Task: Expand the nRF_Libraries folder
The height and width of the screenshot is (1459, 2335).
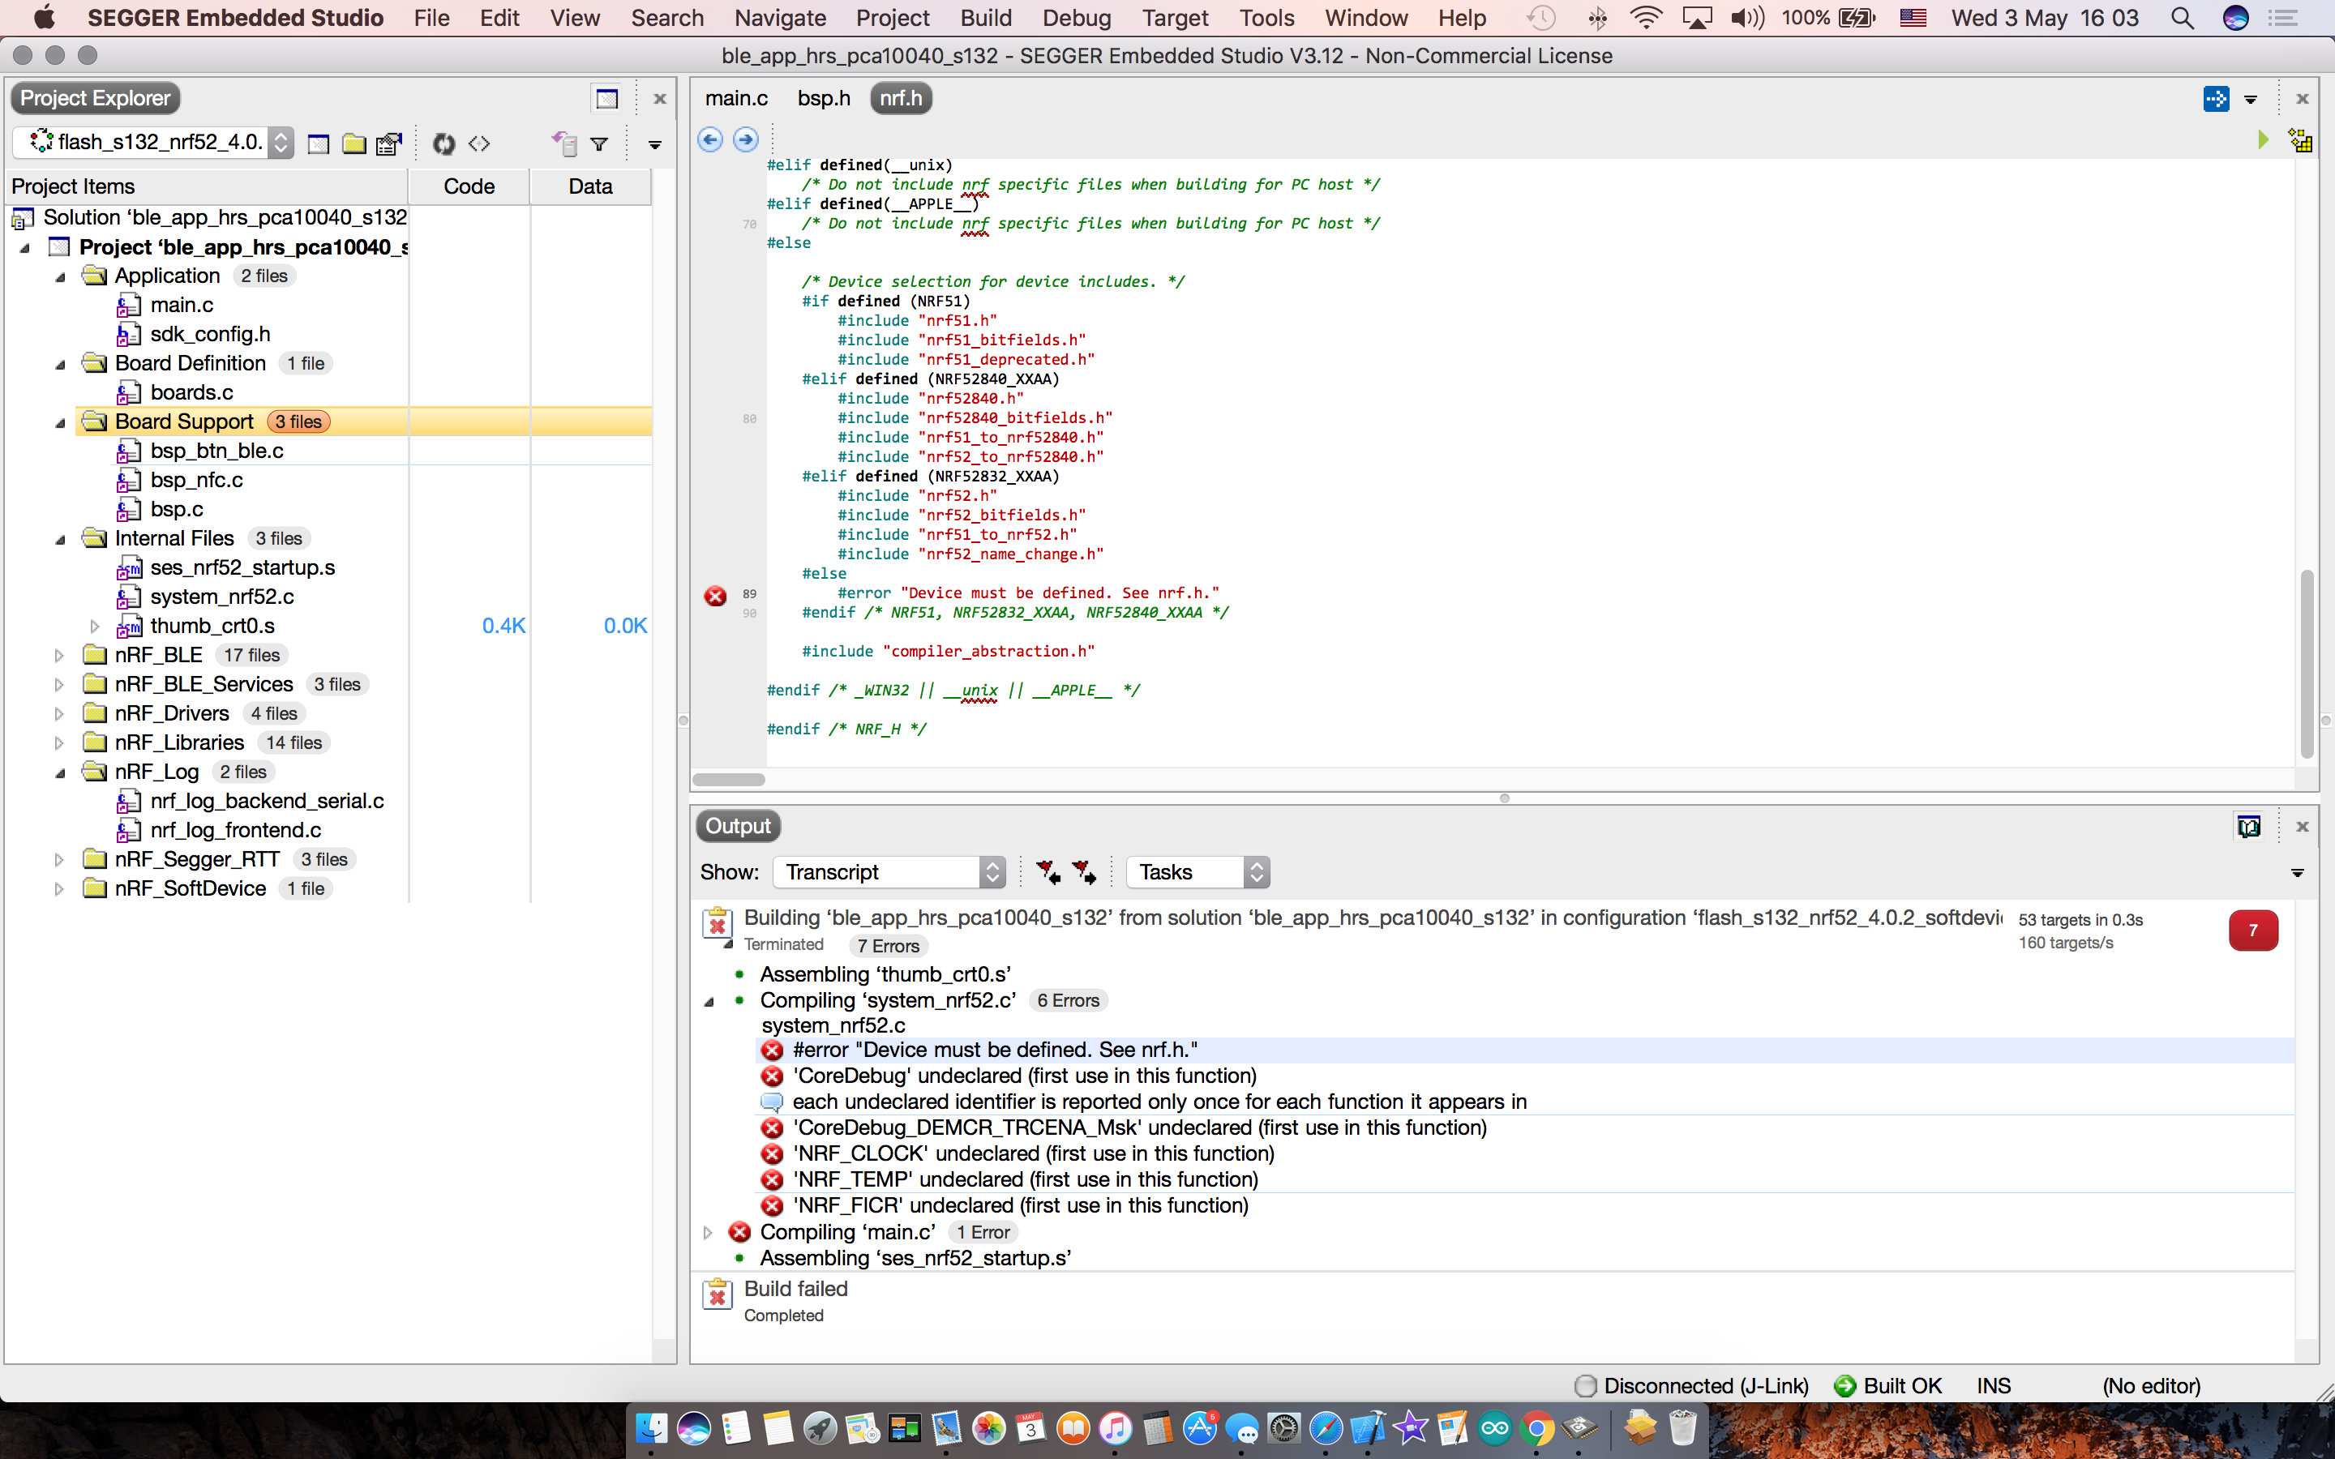Action: click(59, 743)
